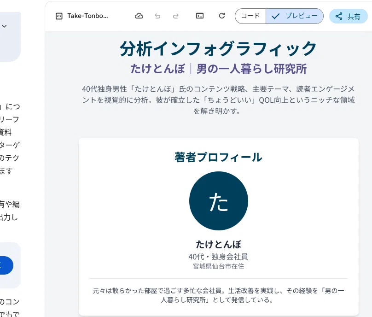This screenshot has height=317, width=372.
Task: Switch to the プレビュー tab
Action: pyautogui.click(x=295, y=16)
